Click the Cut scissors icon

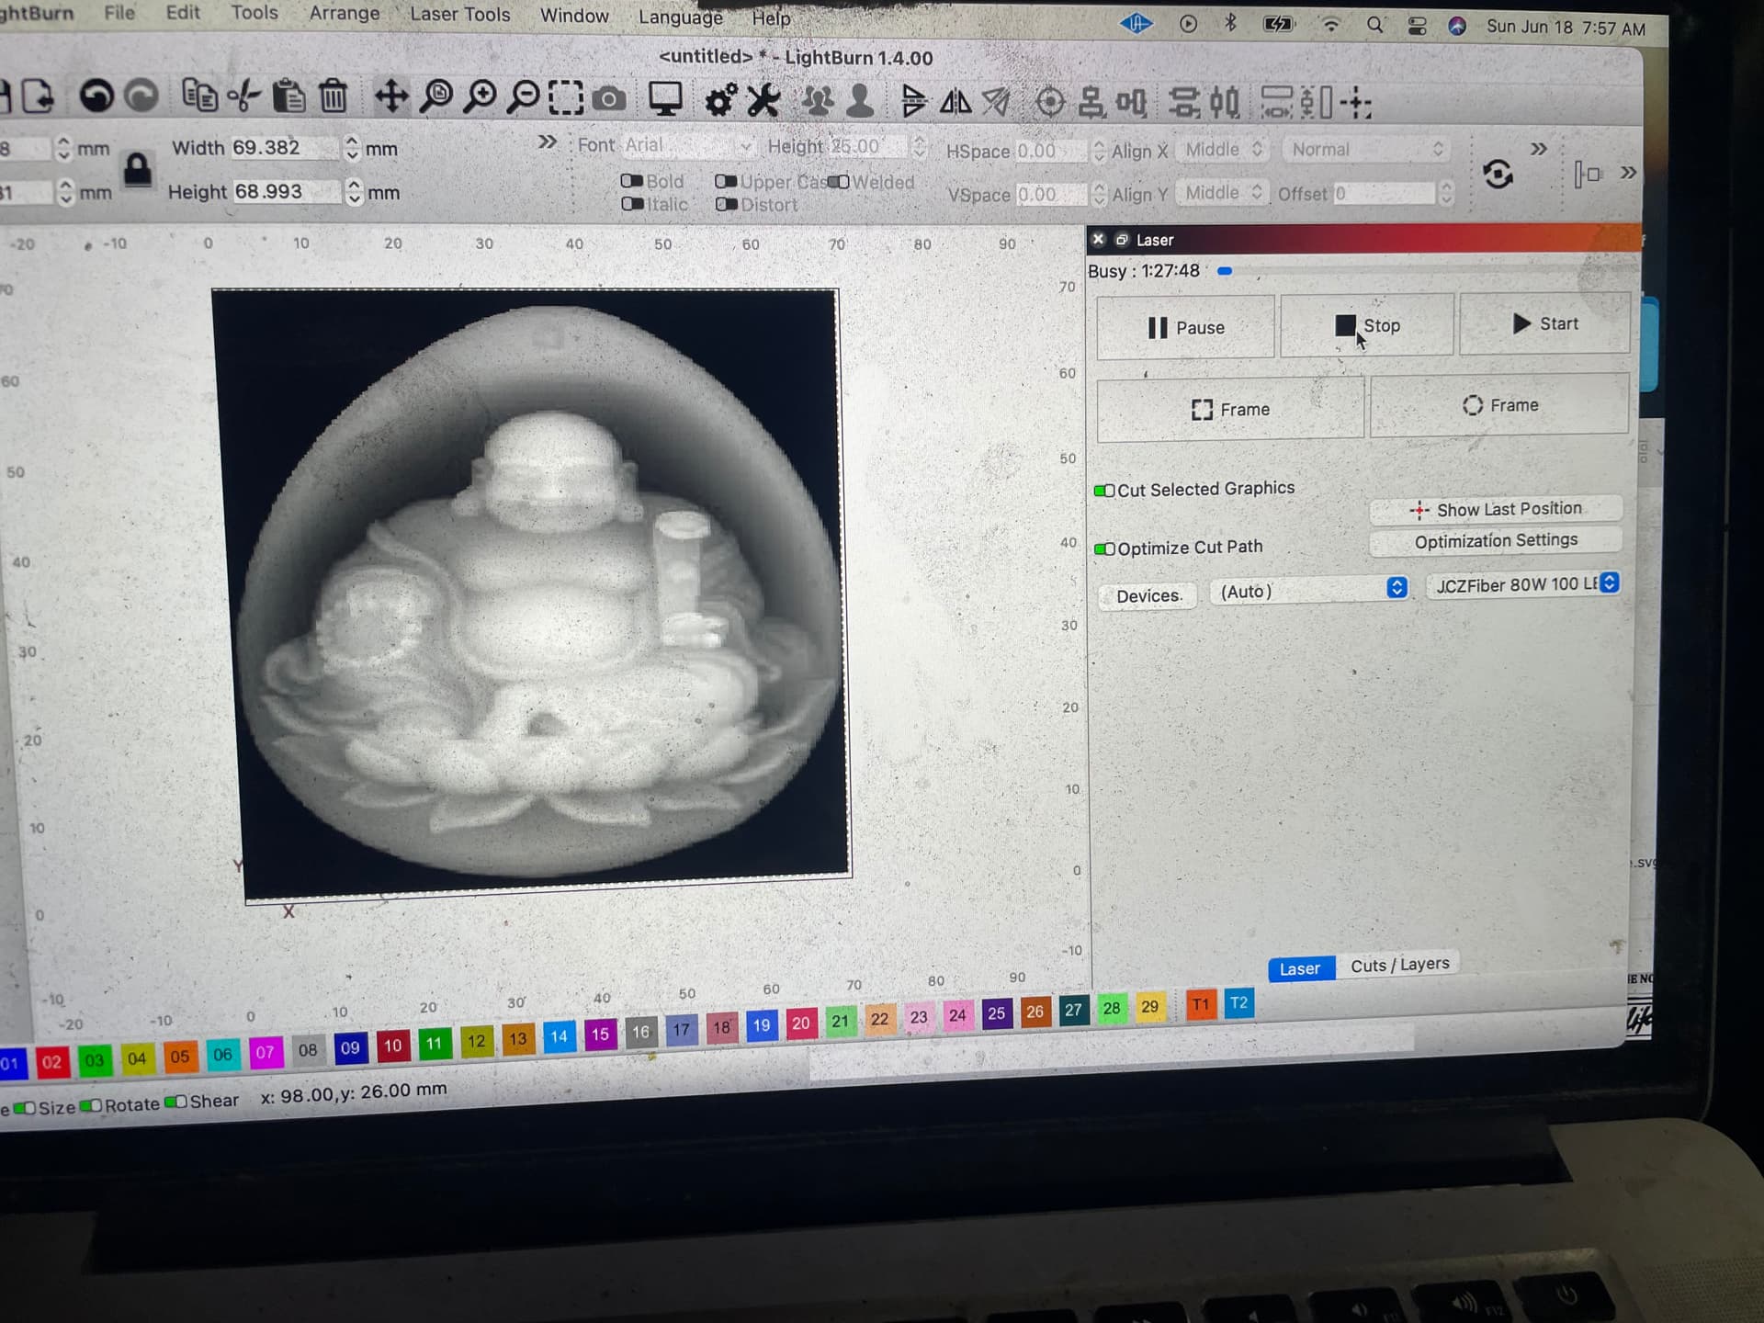click(x=244, y=96)
